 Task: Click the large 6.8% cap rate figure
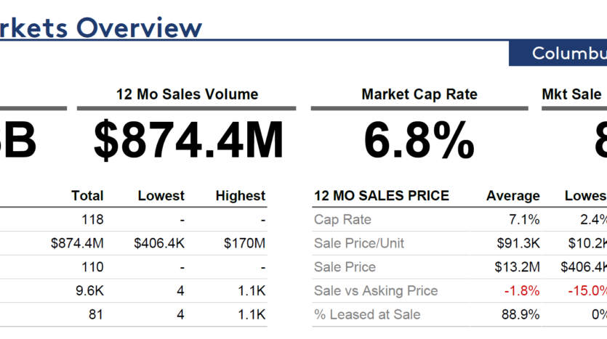pos(419,140)
